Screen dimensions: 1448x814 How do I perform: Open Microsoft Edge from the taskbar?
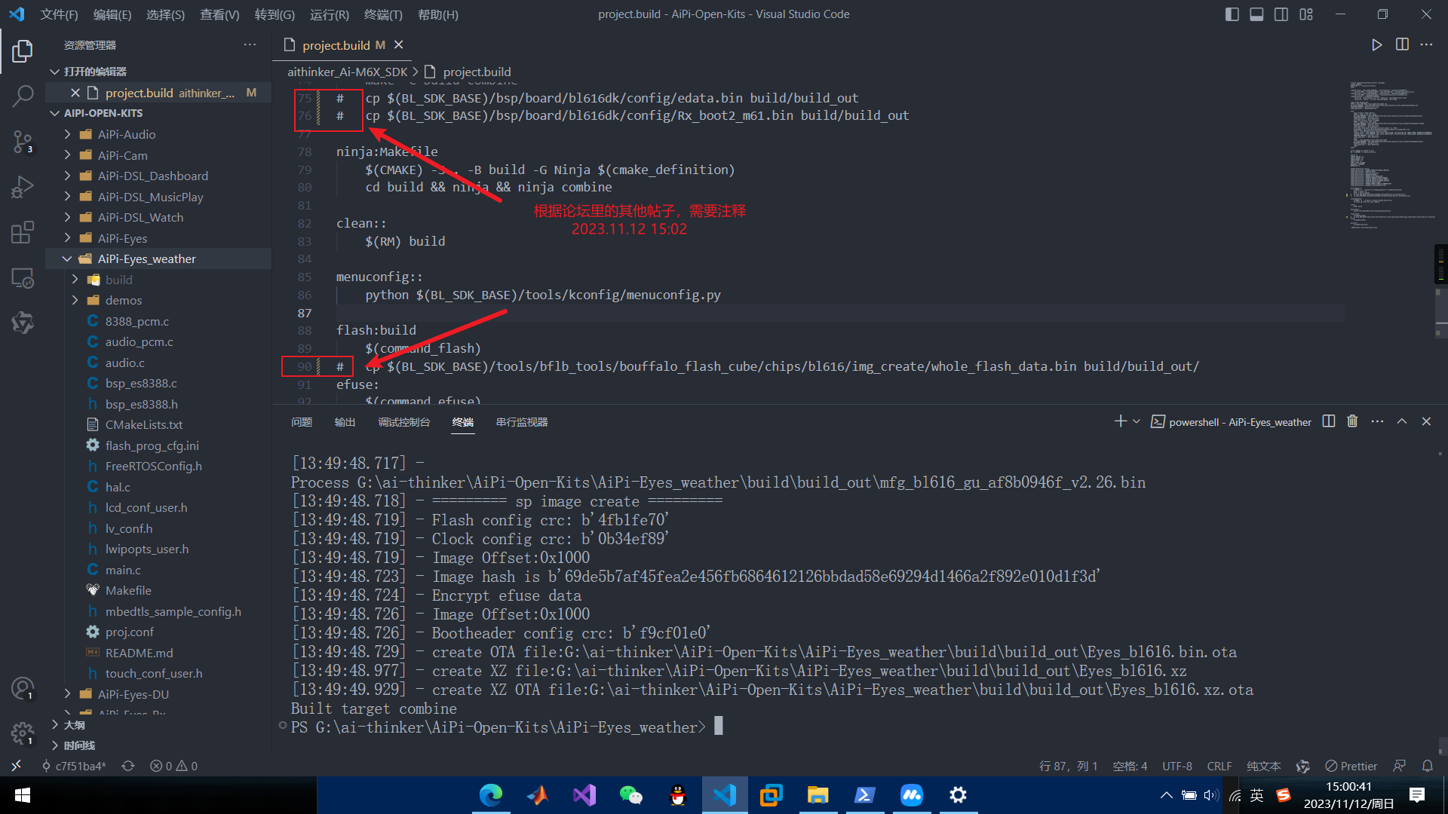(491, 795)
